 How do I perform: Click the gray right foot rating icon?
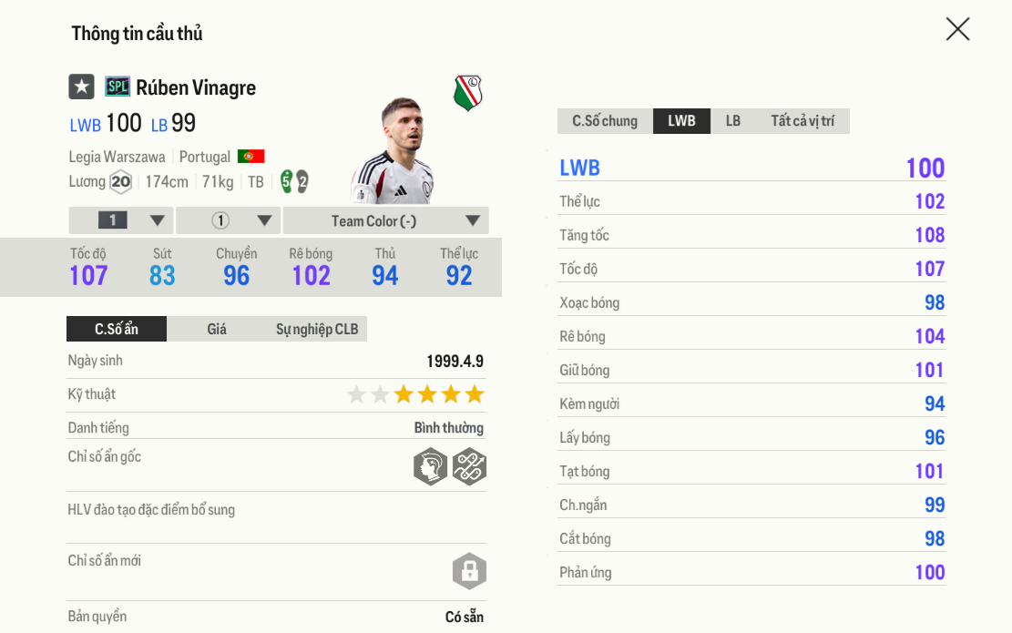tap(302, 181)
